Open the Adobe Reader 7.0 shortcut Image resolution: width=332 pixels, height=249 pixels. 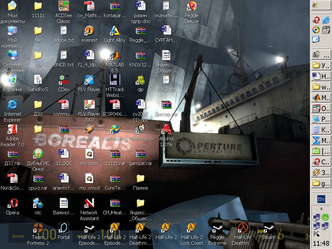[x=12, y=129]
